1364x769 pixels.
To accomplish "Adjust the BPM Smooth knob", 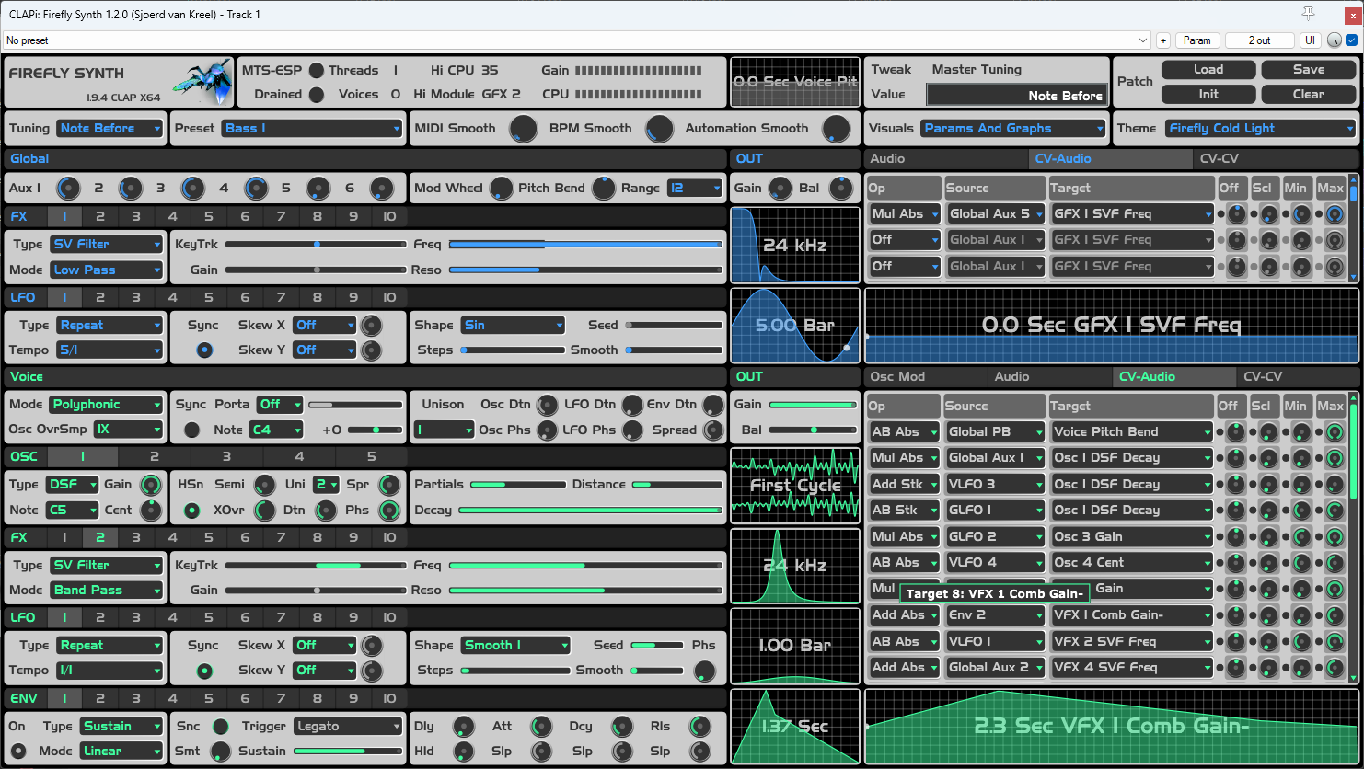I will coord(659,129).
